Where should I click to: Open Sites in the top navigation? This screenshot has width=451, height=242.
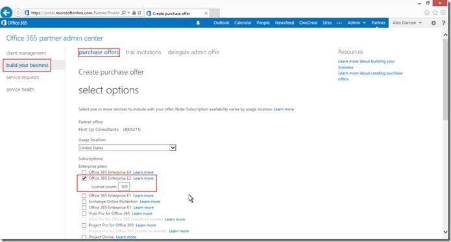coord(327,23)
